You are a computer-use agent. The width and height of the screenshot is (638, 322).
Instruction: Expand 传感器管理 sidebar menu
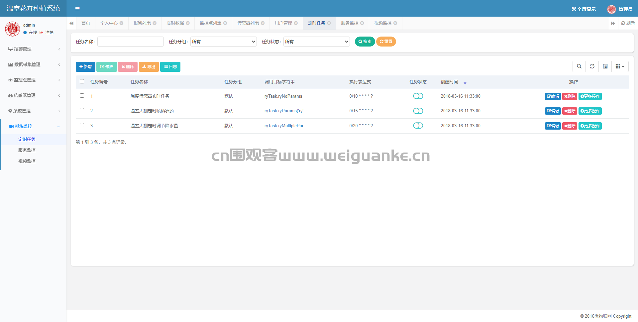pyautogui.click(x=33, y=95)
